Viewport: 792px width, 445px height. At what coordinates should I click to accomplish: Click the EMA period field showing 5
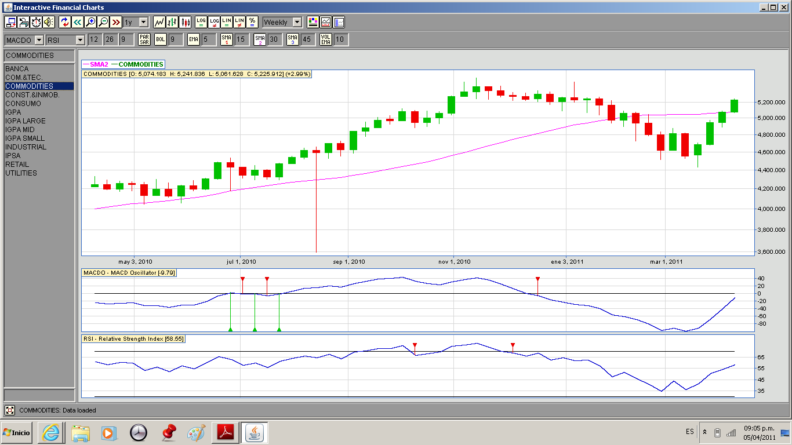click(x=209, y=39)
